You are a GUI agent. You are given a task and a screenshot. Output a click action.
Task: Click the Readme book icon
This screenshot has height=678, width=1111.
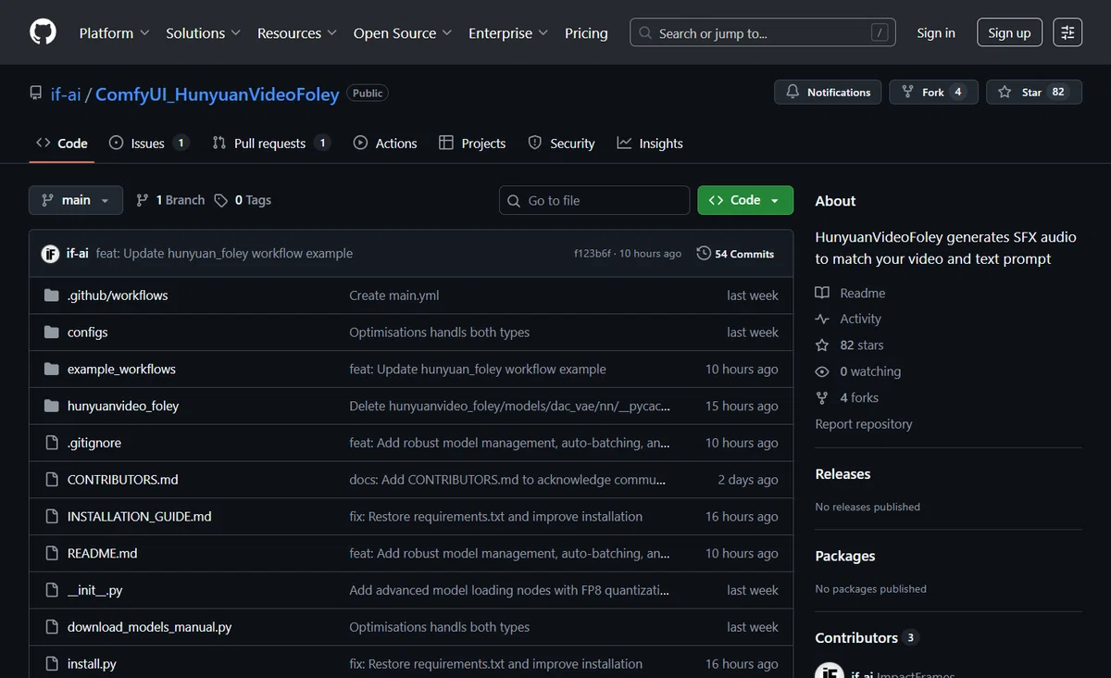822,293
